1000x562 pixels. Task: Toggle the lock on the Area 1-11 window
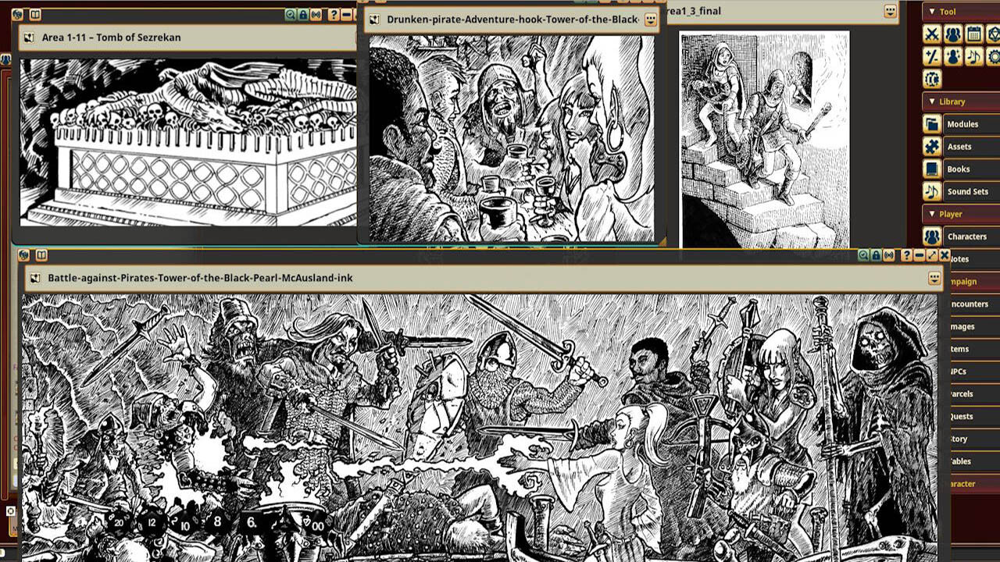click(303, 13)
